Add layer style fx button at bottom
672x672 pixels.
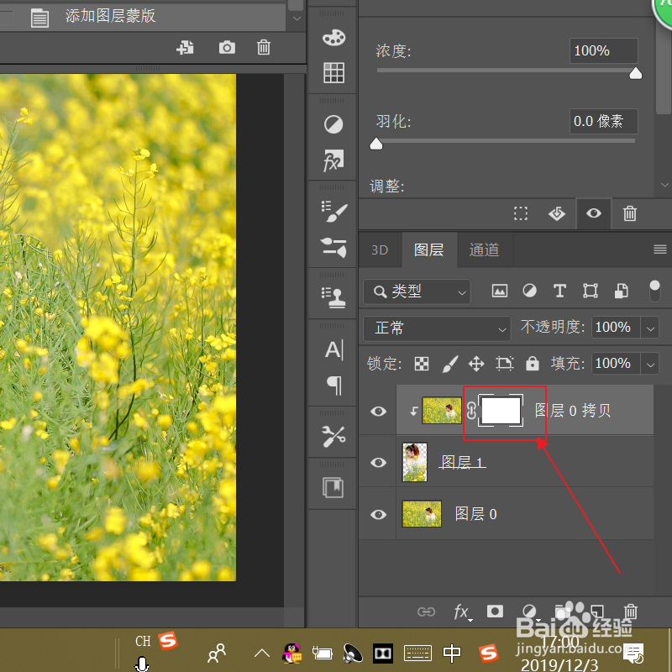[x=462, y=612]
